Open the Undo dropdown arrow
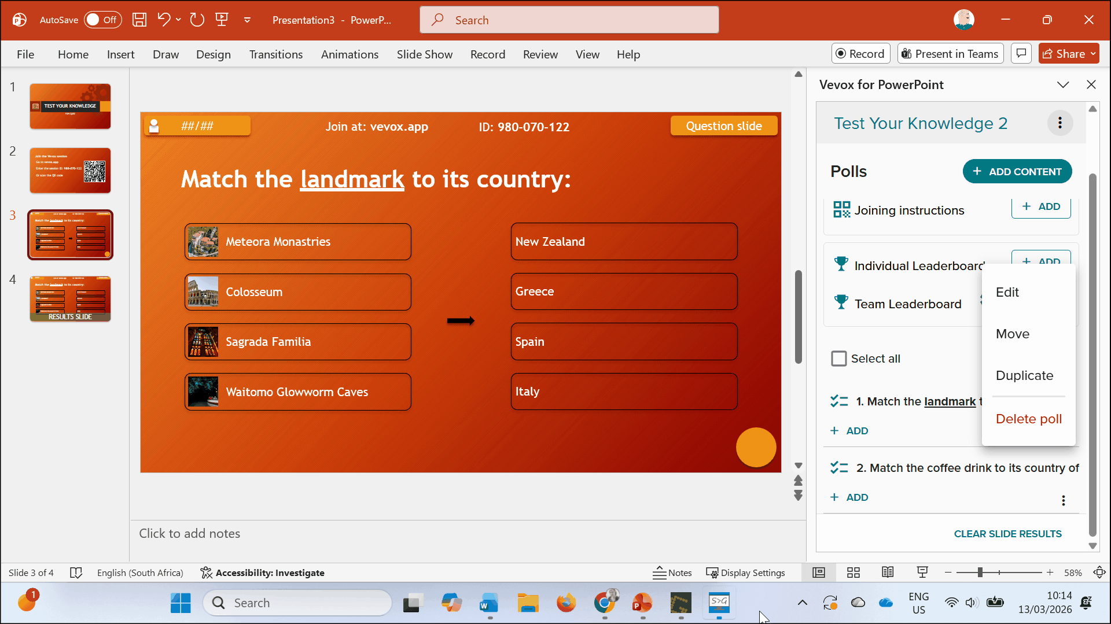The width and height of the screenshot is (1111, 624). pos(178,19)
